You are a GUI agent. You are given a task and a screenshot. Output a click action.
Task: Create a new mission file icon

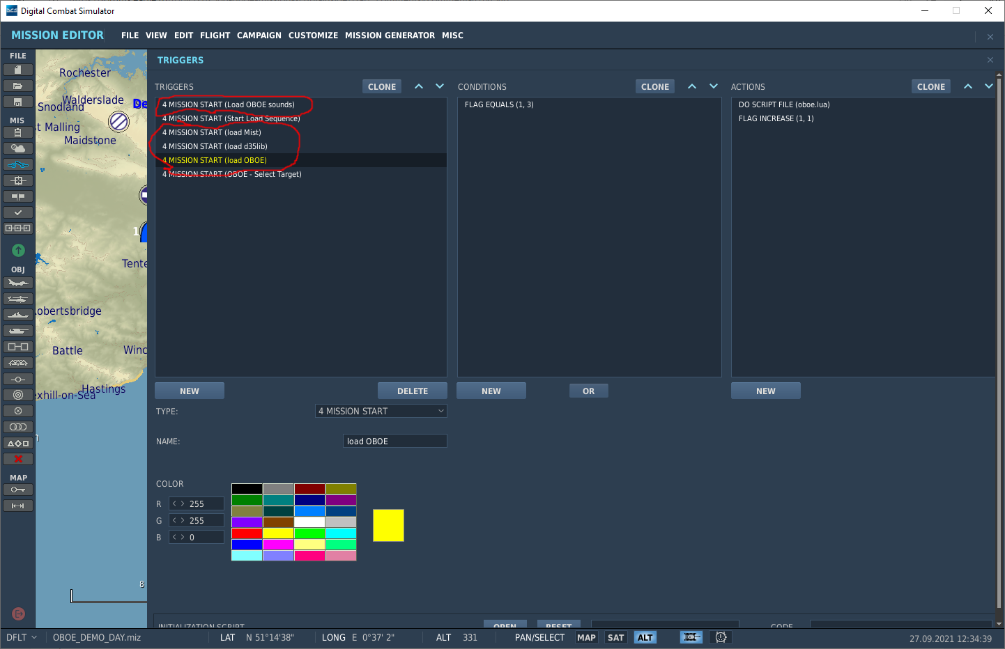point(18,70)
